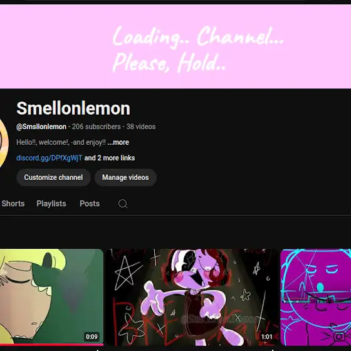Viewport: 351px width, 351px height.
Task: Open the magenta sketch video thumbnail
Action: 315,297
